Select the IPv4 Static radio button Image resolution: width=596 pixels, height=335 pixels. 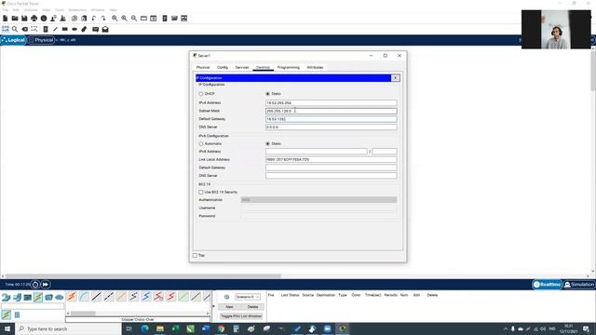tap(267, 94)
